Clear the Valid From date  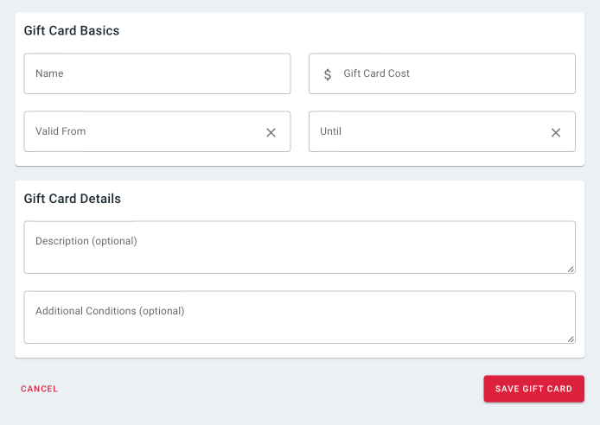[x=271, y=133]
